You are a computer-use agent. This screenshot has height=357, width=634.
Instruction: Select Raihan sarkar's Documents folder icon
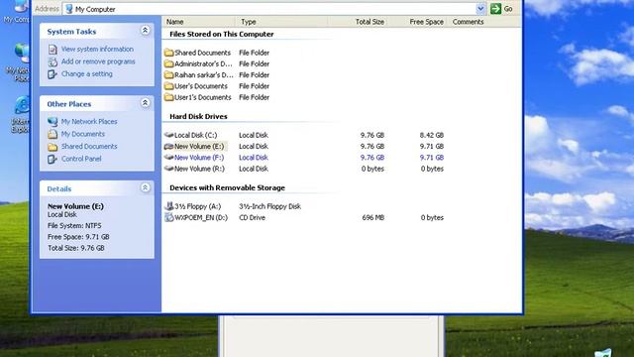point(168,75)
